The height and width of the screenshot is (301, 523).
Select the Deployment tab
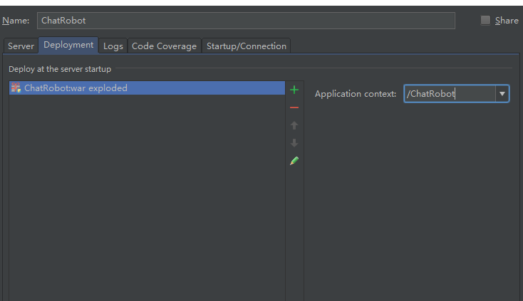68,45
